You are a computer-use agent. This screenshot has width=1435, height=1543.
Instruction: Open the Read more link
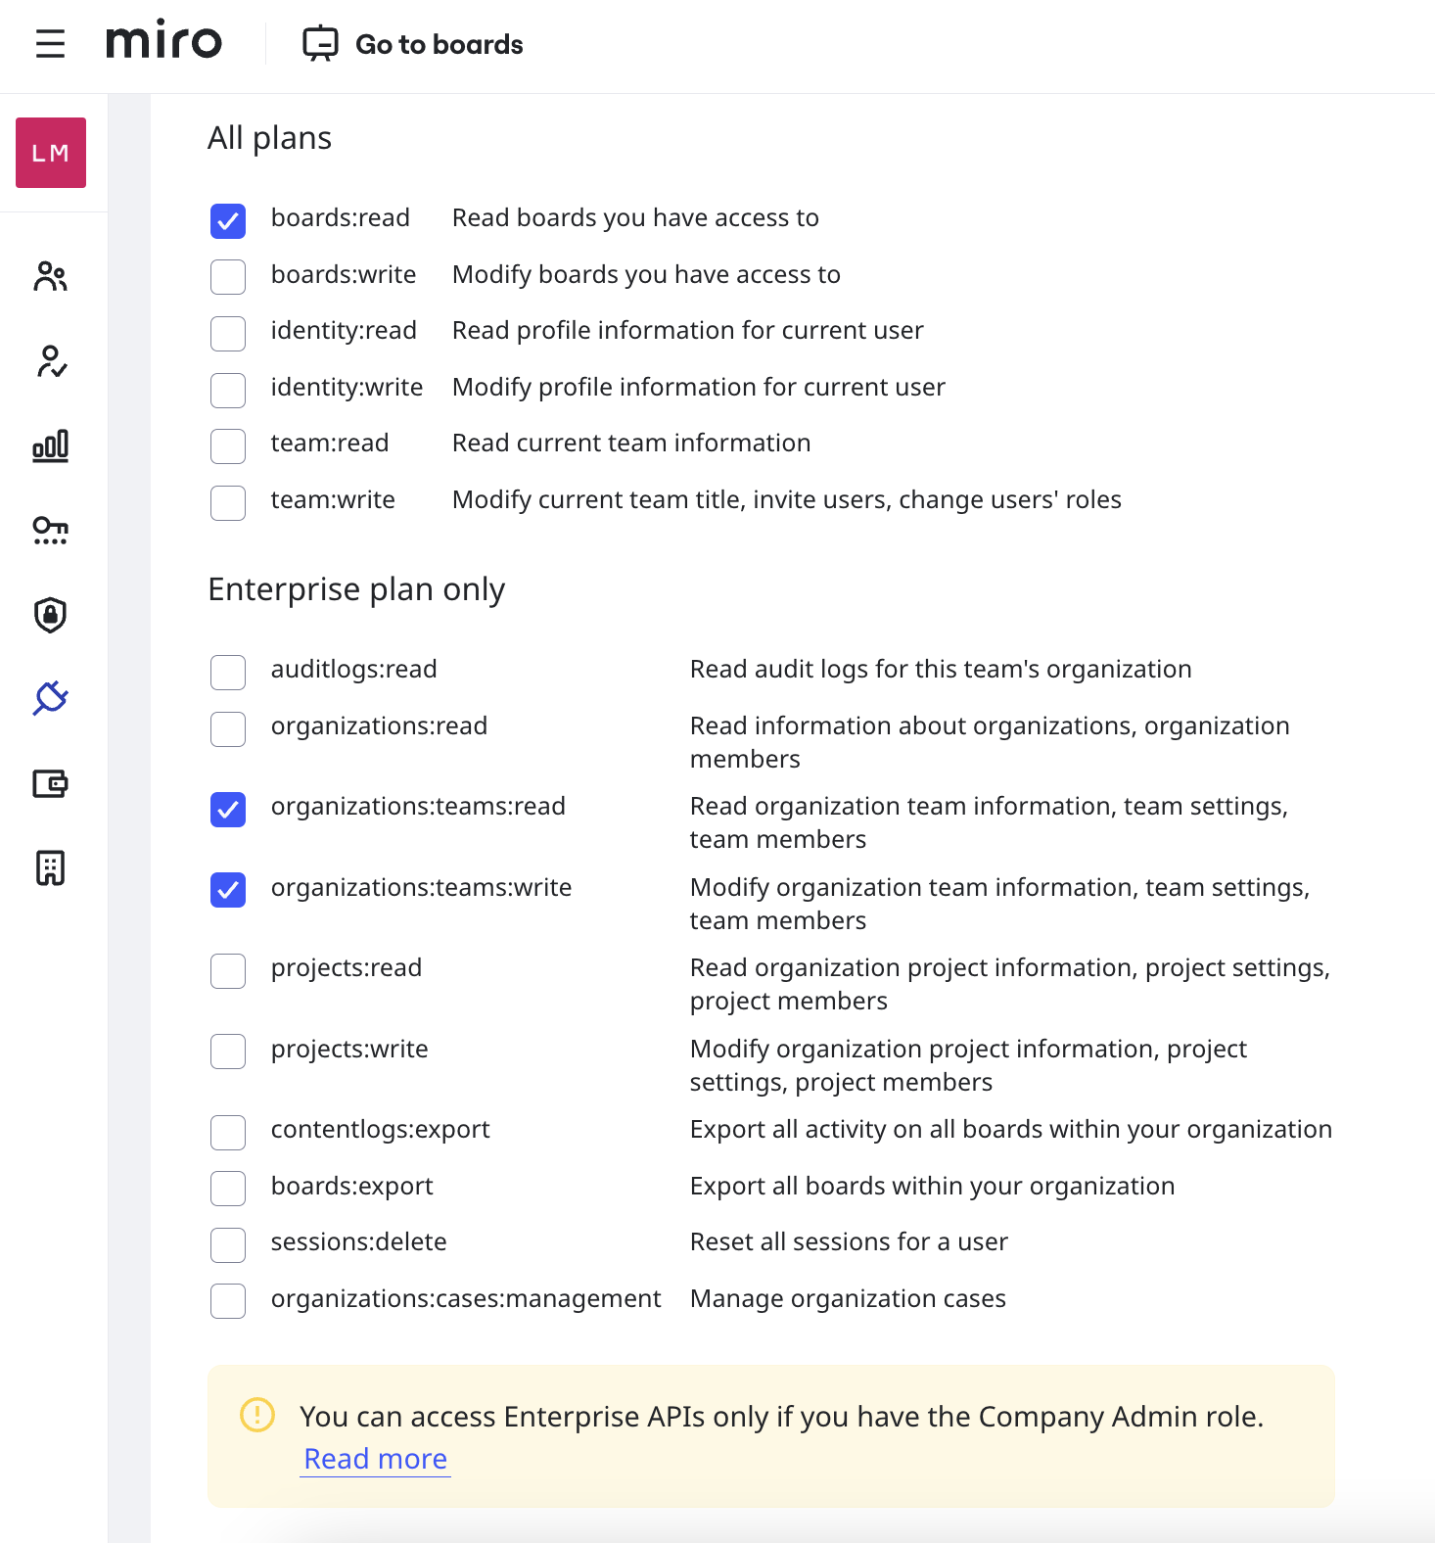(375, 1459)
